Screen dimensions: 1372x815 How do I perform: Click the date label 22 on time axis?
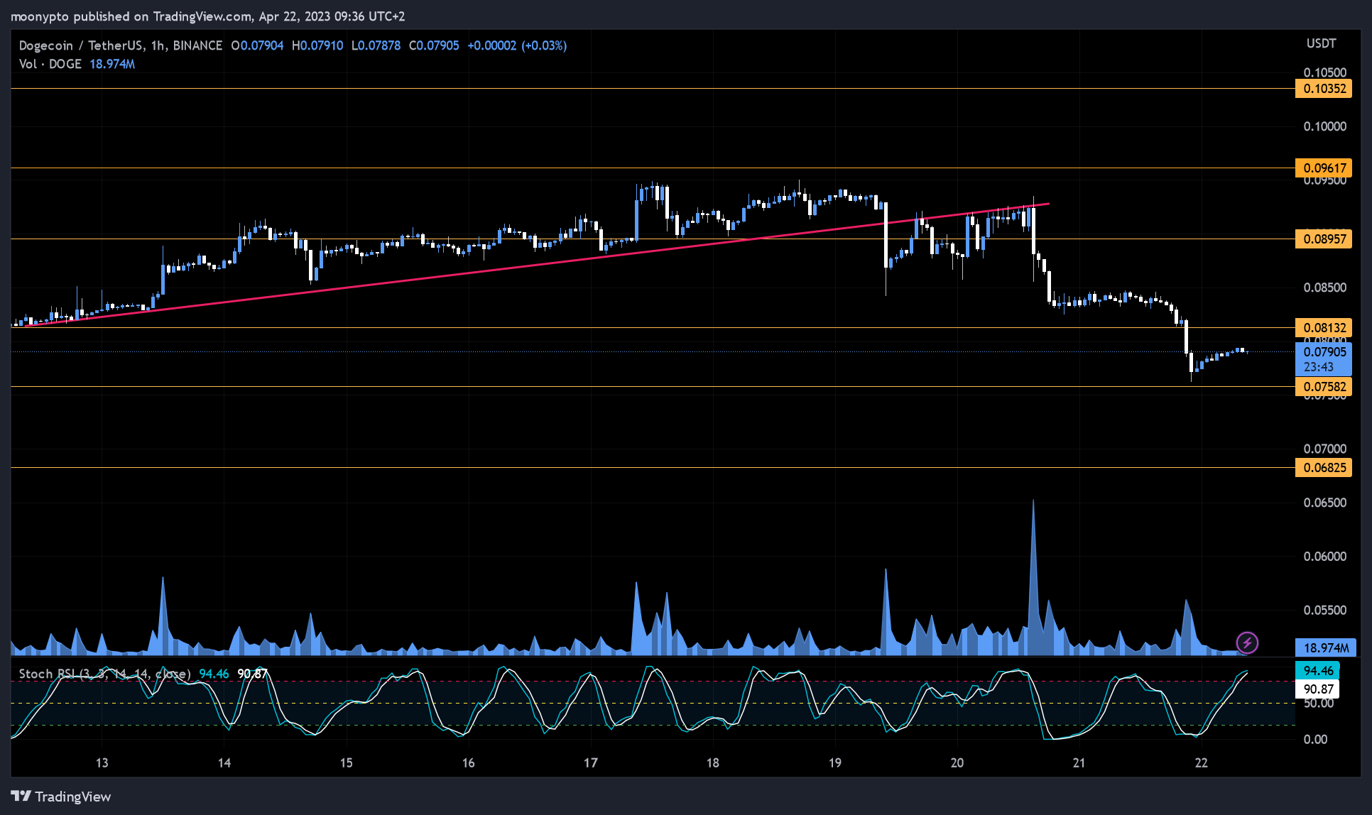click(1202, 763)
